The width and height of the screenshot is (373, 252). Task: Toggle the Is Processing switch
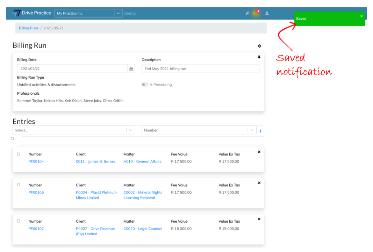(145, 85)
